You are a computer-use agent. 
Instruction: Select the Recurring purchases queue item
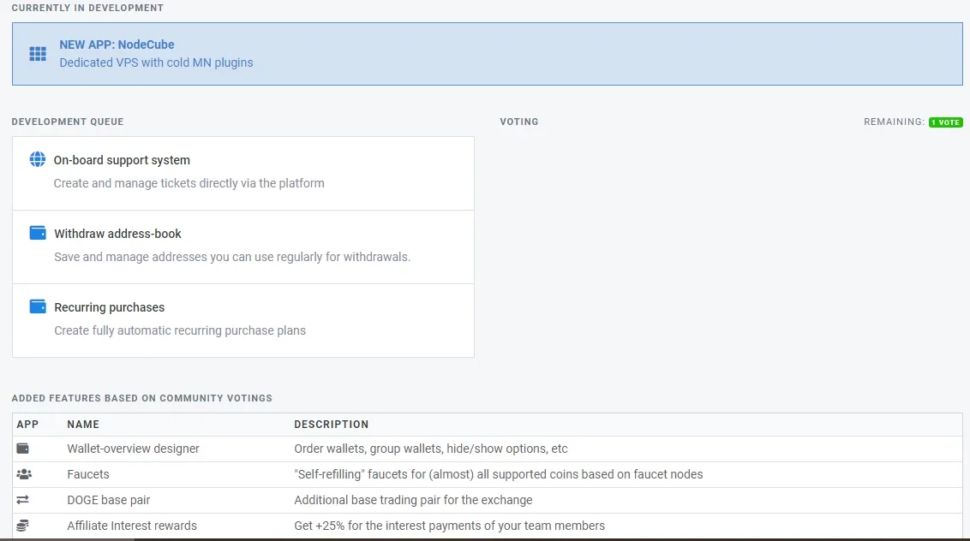243,321
